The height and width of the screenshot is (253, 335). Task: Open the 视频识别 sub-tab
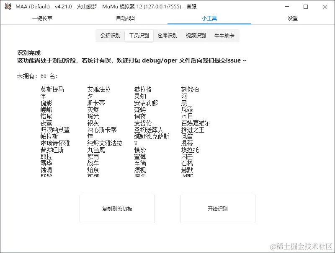(196, 36)
